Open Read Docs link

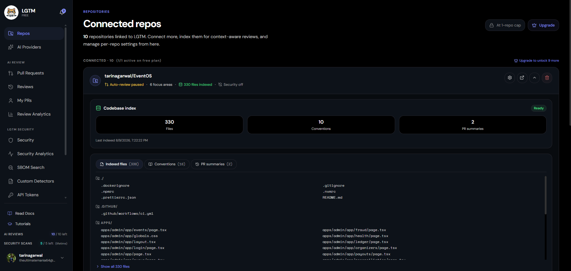[21, 214]
